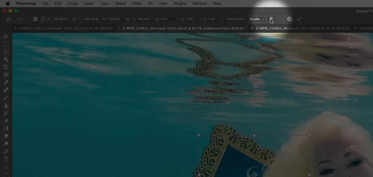Activate the Eraser tool
373x177 pixels.
click(x=6, y=121)
